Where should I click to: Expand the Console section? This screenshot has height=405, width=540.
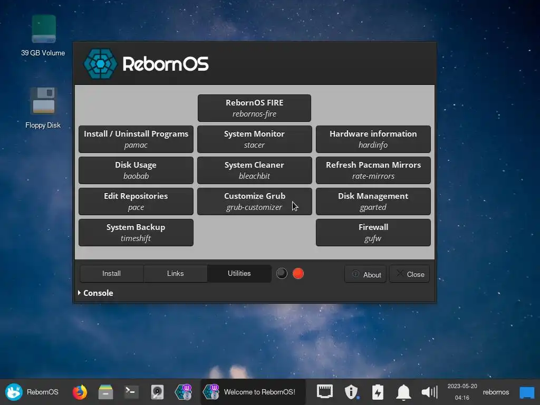point(96,293)
